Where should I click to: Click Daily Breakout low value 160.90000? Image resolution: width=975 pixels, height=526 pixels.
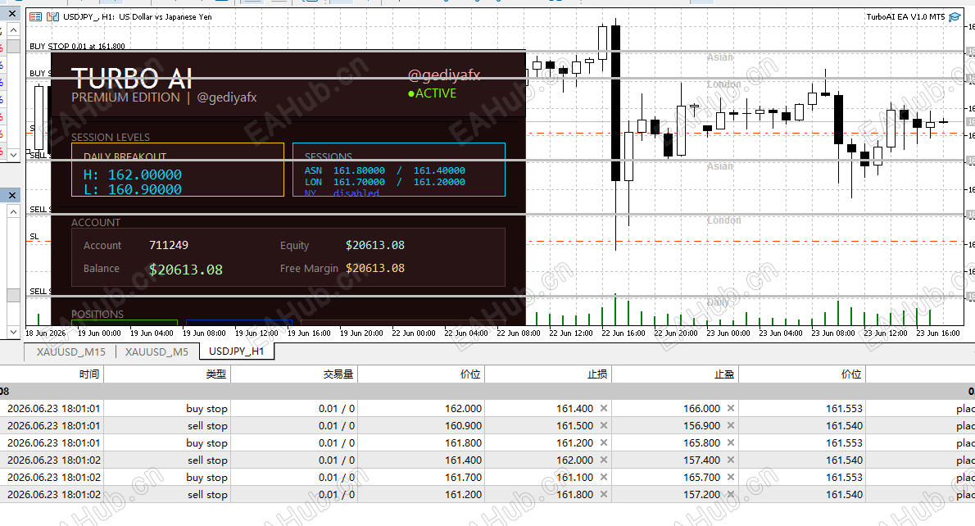pos(145,189)
